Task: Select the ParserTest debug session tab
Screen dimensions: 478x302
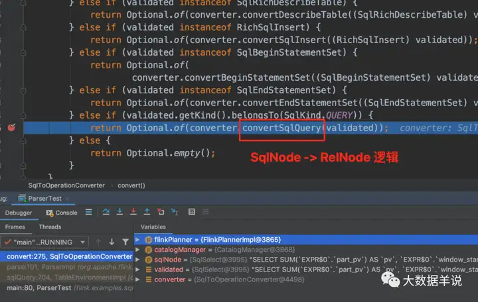Action: [x=44, y=198]
